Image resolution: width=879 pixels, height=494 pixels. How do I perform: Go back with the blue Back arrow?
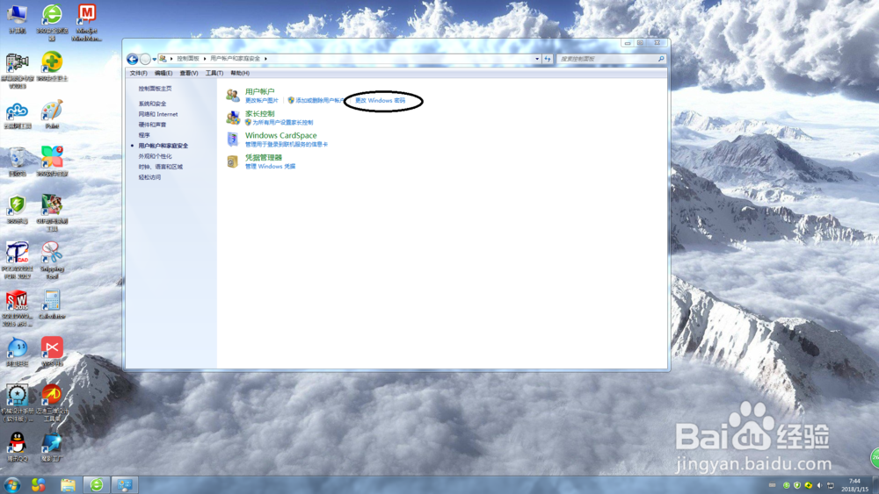point(133,59)
